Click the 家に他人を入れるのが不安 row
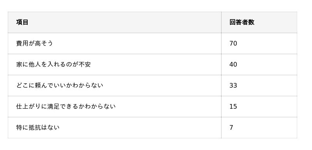Image resolution: width=312 pixels, height=150 pixels. (x=152, y=65)
